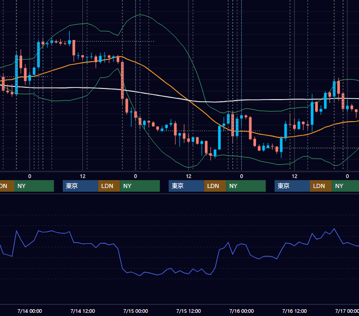Select the 東京 session bar on 7/15

tap(186, 186)
